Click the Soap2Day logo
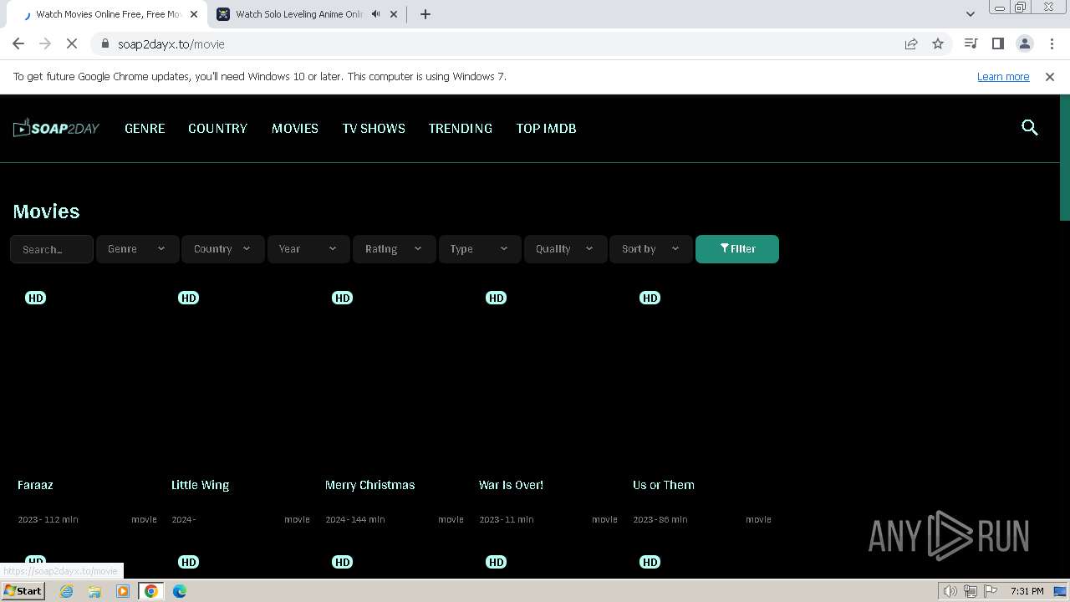 pos(56,128)
